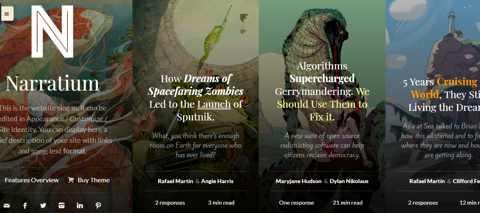Click the large N site logo
This screenshot has width=480, height=213.
(52, 32)
